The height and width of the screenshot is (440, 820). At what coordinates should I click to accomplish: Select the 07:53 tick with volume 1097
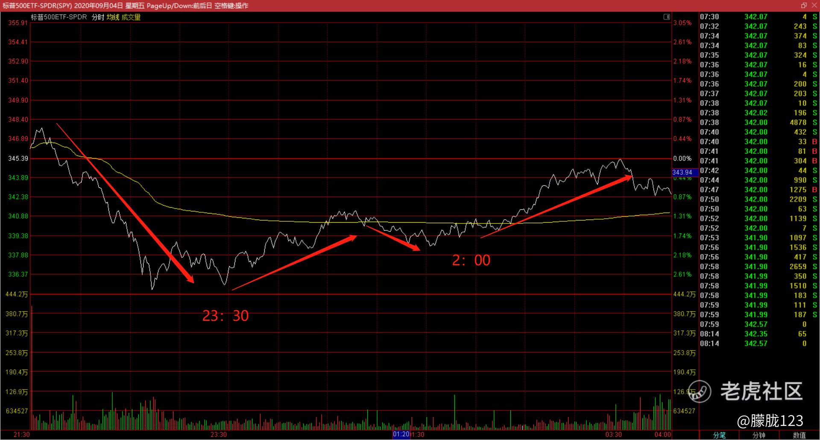758,238
